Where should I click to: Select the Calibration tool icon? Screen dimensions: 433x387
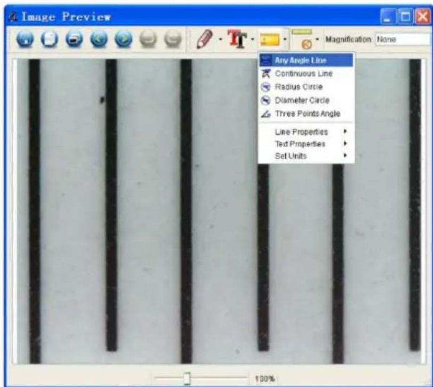coord(303,39)
